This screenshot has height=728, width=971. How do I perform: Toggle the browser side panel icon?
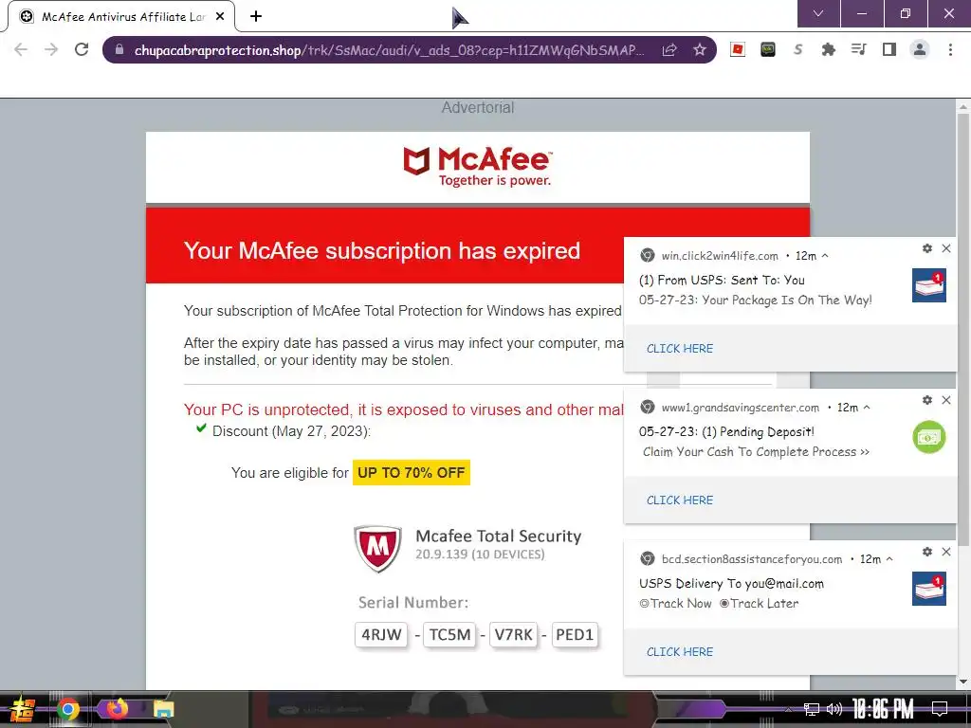pyautogui.click(x=889, y=49)
